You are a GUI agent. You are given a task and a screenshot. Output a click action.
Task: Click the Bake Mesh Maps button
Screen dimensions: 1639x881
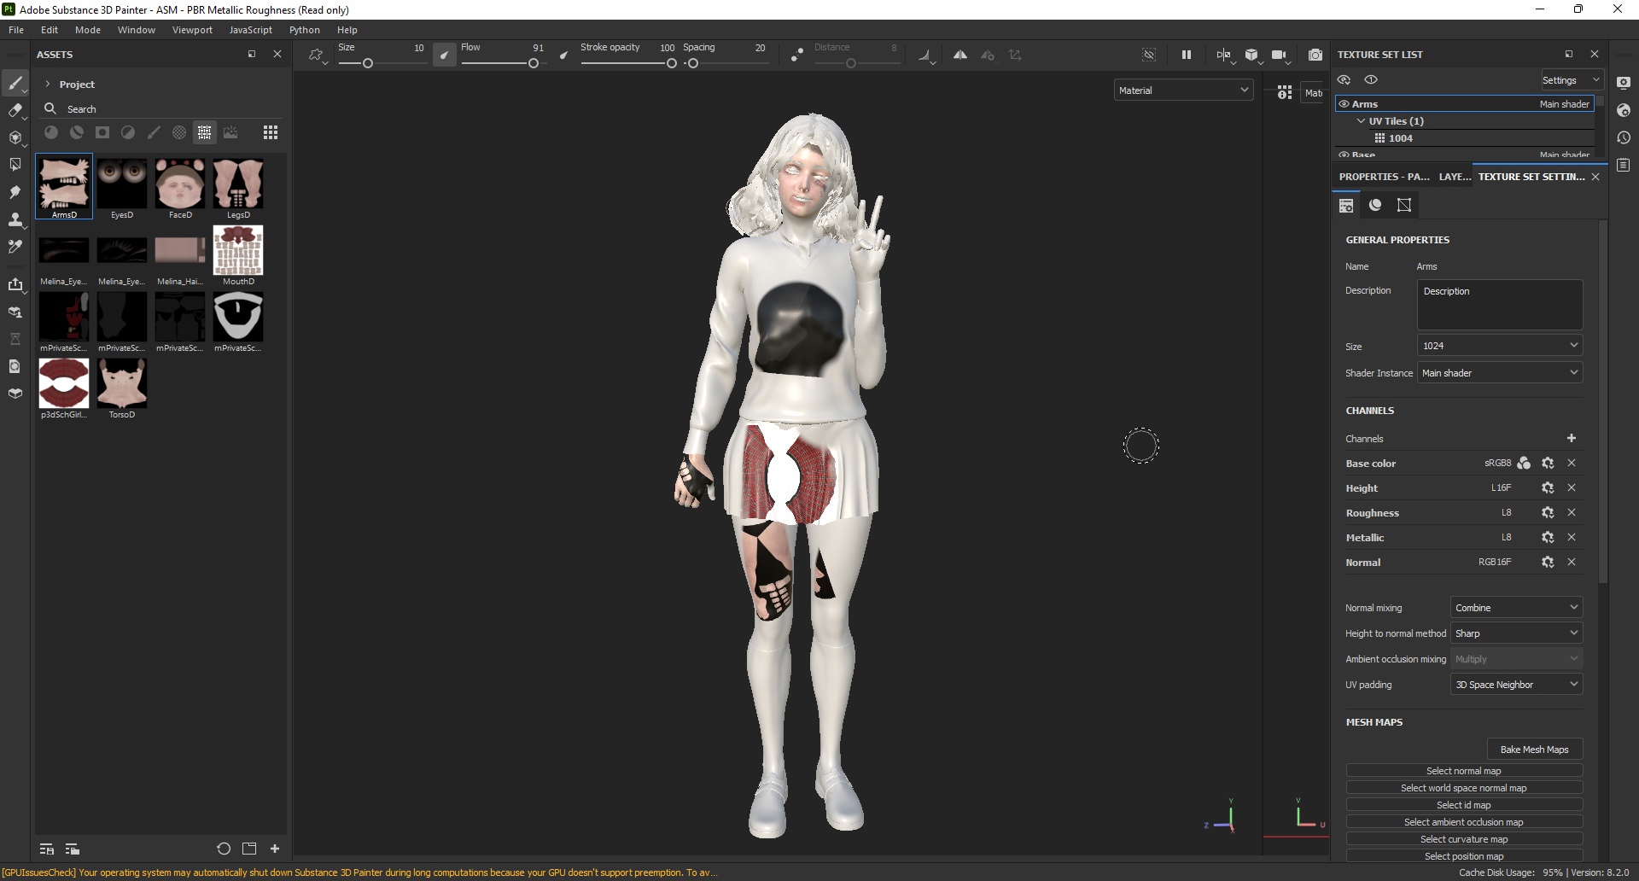coord(1534,750)
